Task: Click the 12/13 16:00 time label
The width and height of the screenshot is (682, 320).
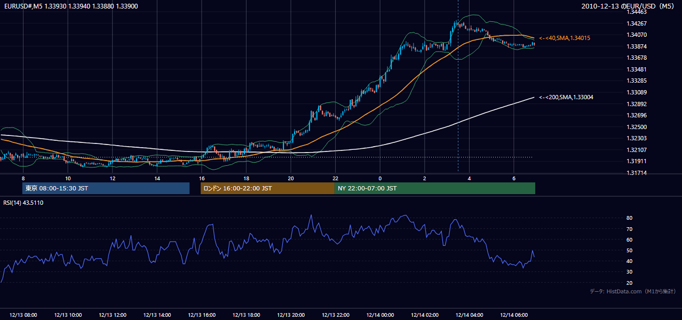Action: (x=202, y=315)
